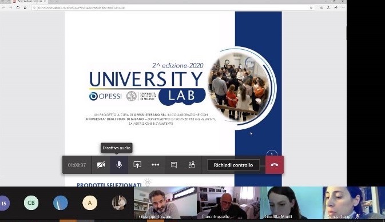The image size is (385, 222).
Task: Open the +15 additional participants avatar
Action: tap(3, 203)
